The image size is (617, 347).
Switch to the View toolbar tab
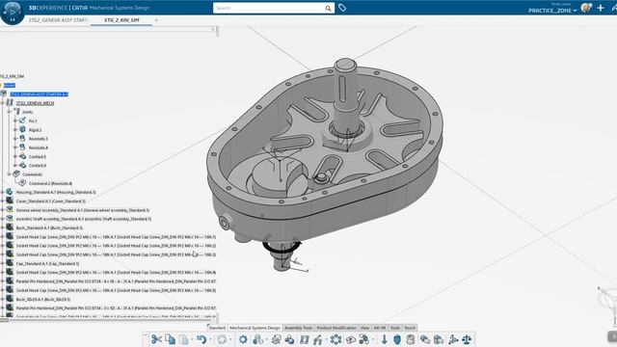pyautogui.click(x=364, y=328)
